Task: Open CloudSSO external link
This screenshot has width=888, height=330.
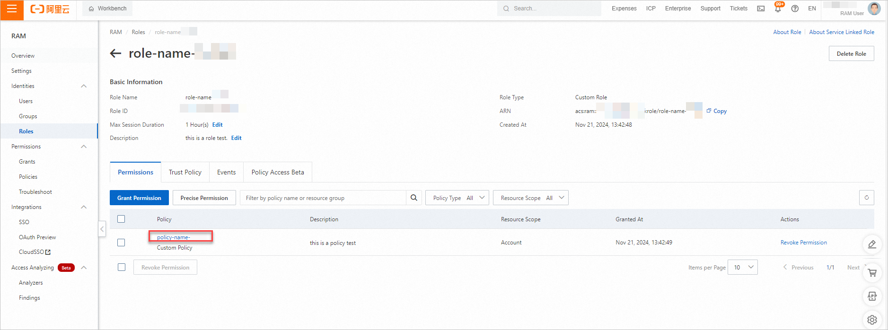Action: click(35, 252)
